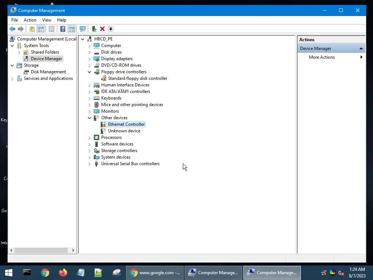Click the Keyboards category icon
Viewport: 373px width, 280px height.
click(x=96, y=98)
